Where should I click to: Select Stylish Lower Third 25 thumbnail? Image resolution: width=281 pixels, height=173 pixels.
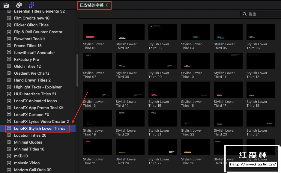pyautogui.click(x=97, y=147)
